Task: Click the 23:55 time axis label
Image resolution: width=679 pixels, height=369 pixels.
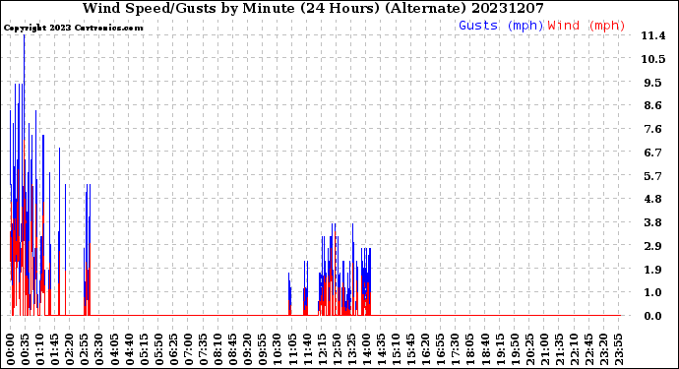Action: coord(618,349)
